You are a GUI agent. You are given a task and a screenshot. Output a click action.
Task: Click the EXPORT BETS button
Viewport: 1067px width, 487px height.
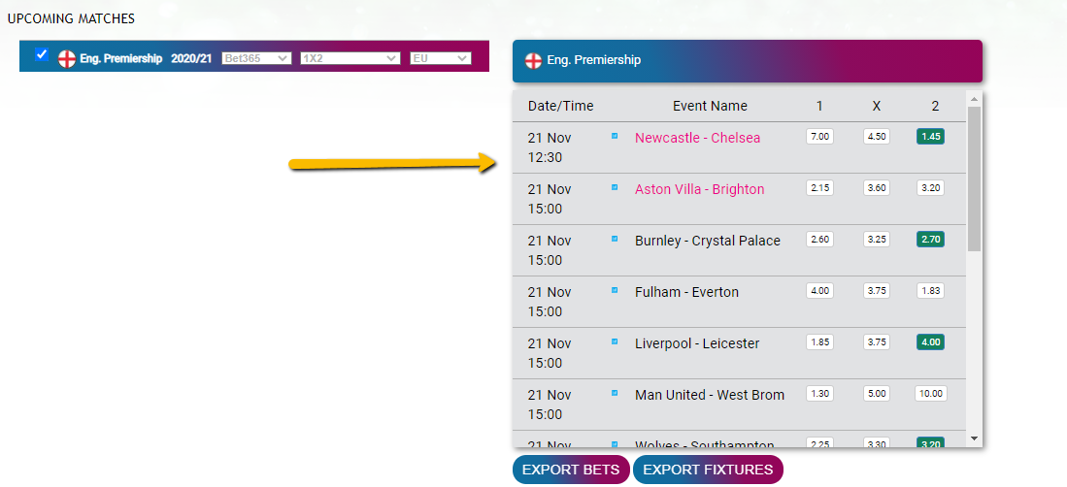[571, 470]
